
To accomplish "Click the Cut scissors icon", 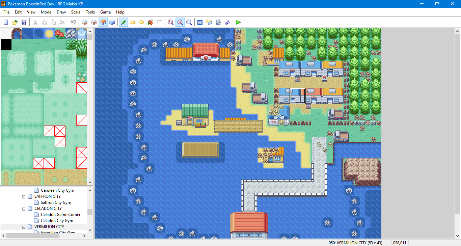I will (x=35, y=22).
